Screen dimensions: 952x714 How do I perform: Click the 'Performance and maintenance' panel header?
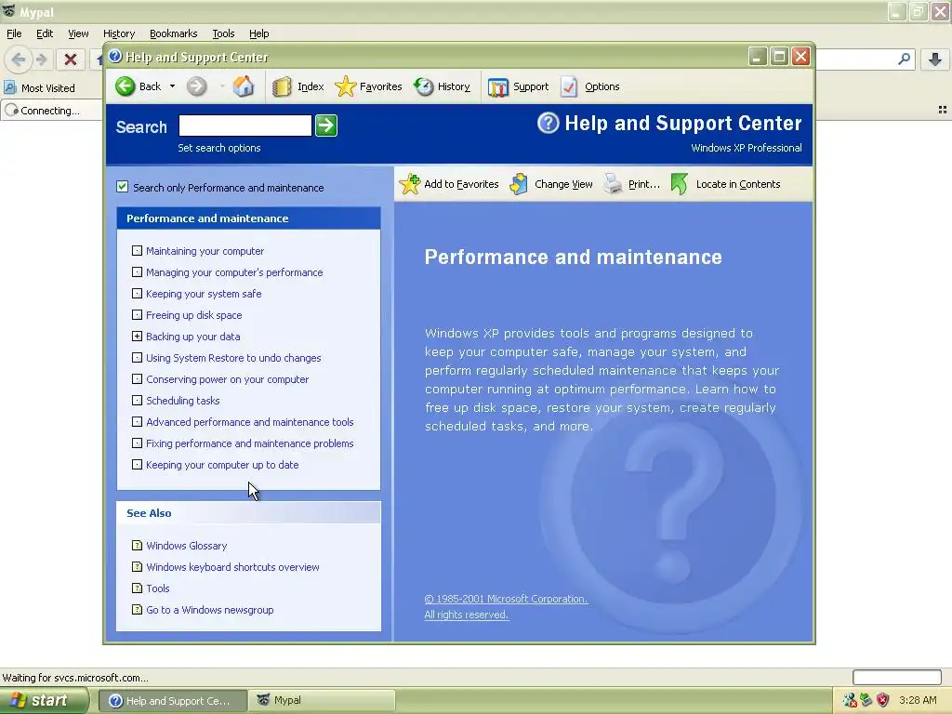click(248, 218)
